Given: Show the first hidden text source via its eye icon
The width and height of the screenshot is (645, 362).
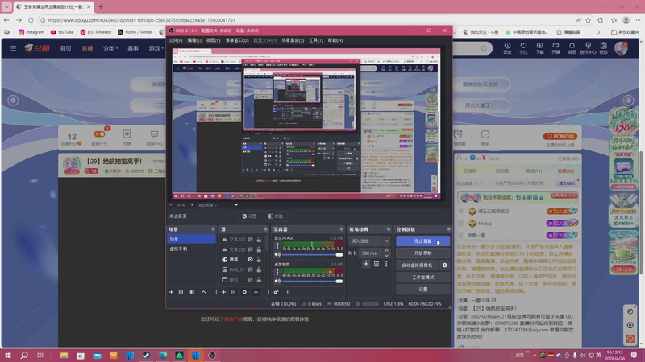Looking at the screenshot, I should (250, 239).
